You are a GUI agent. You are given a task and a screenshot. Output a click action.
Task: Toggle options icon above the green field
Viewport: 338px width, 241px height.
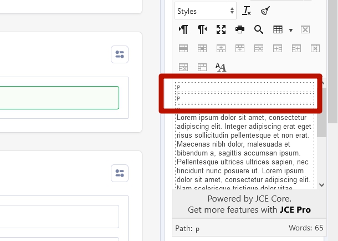[x=120, y=54]
